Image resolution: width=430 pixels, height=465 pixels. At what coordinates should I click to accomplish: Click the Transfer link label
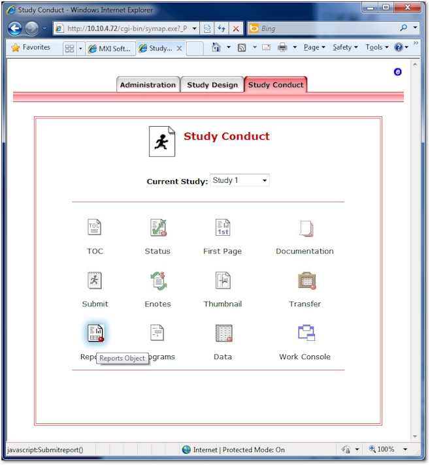[305, 304]
